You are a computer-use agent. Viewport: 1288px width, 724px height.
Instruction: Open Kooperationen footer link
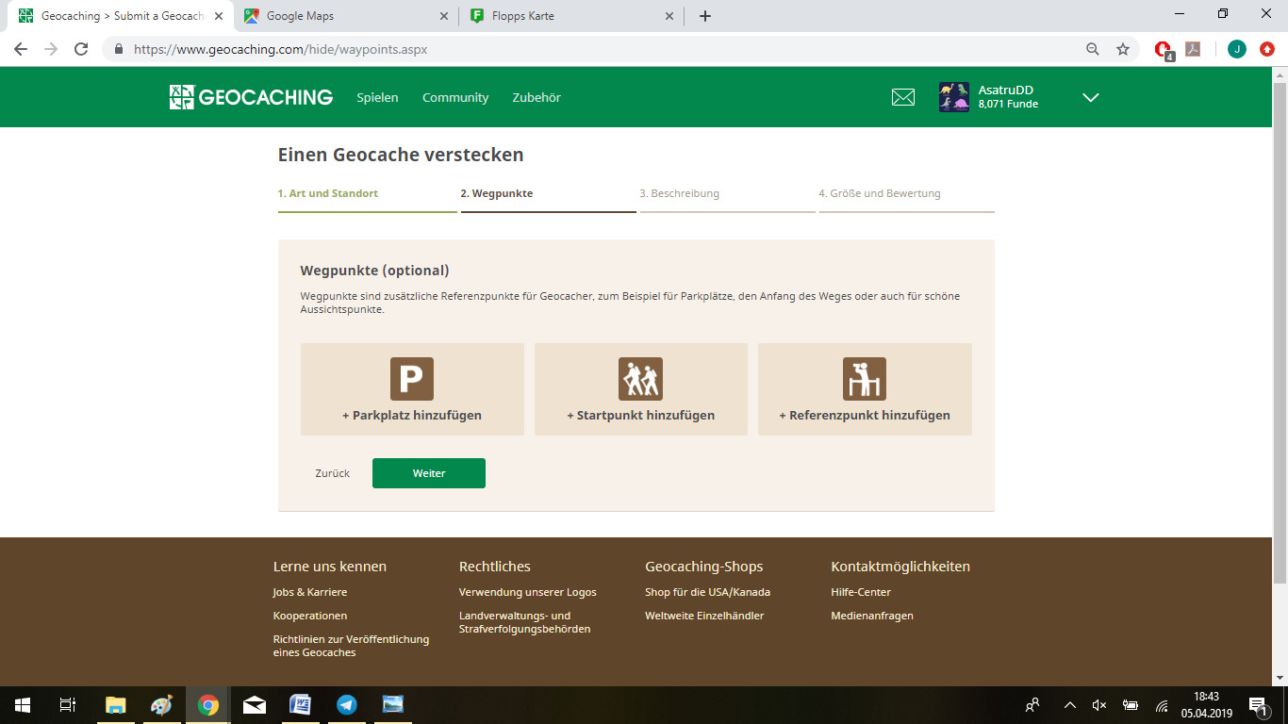coord(310,616)
